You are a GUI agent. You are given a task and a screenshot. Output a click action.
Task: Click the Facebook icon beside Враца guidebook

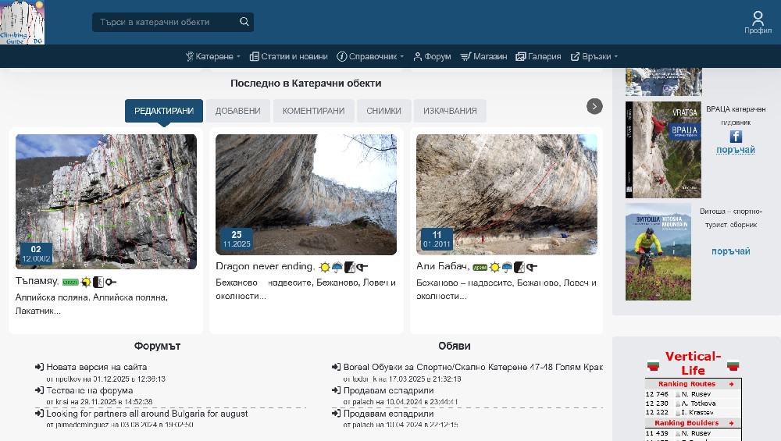pyautogui.click(x=736, y=137)
